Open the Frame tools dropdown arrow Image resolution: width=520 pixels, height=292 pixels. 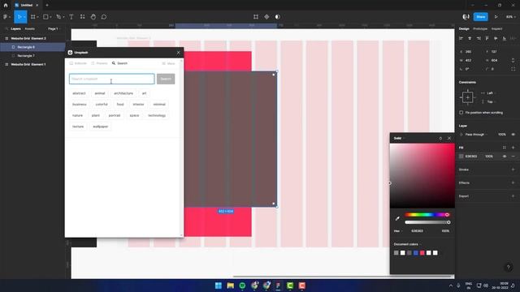pos(37,17)
